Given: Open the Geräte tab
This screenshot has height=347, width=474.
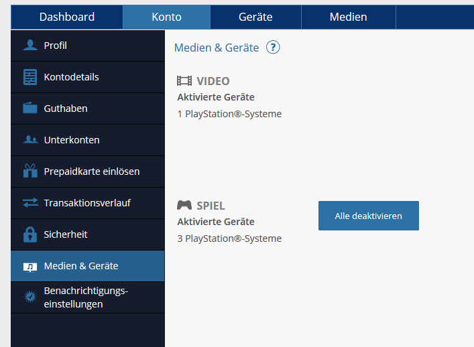Looking at the screenshot, I should tap(255, 17).
